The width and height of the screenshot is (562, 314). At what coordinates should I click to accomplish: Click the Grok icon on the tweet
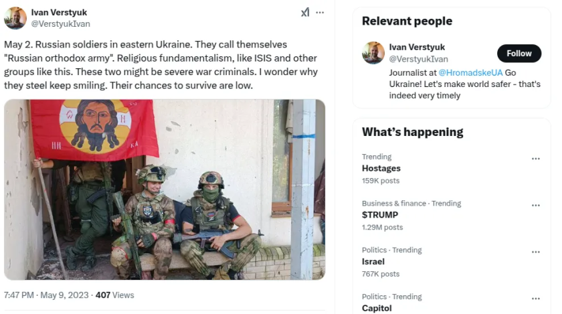click(x=305, y=12)
